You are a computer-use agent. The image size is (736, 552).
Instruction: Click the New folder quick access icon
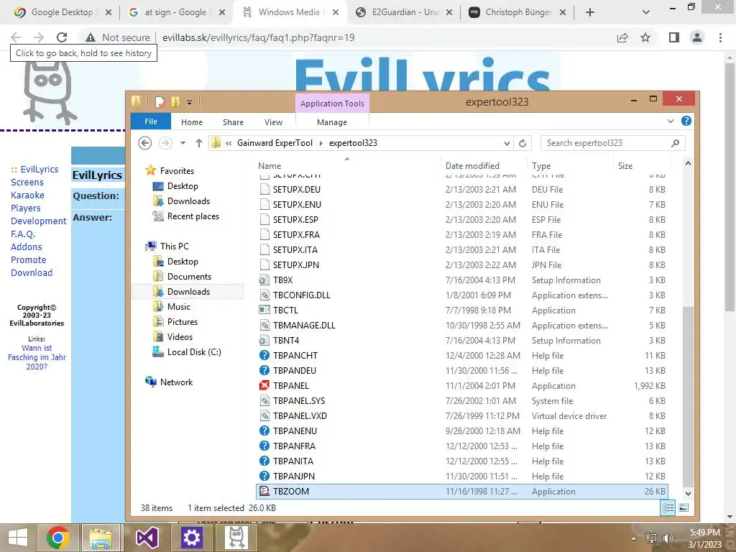click(175, 102)
